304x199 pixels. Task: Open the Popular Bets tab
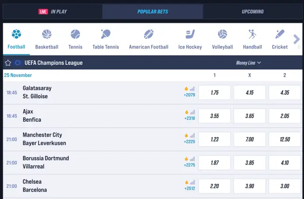click(x=152, y=12)
